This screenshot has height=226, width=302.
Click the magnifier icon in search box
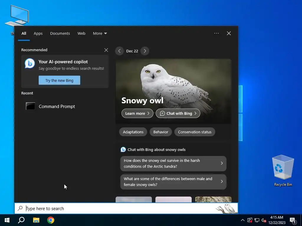[20, 208]
